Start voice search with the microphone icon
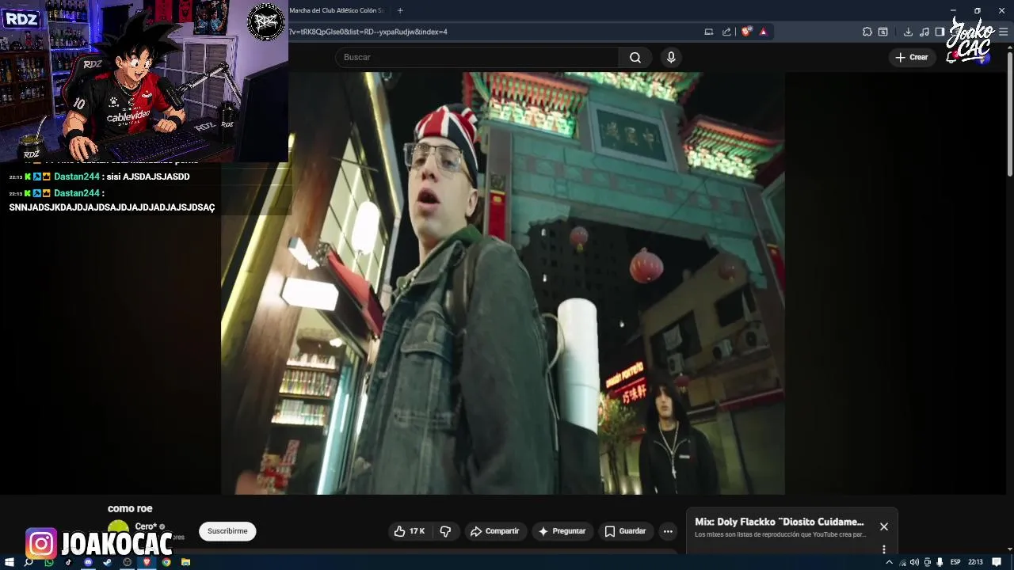This screenshot has height=570, width=1014. pyautogui.click(x=671, y=57)
